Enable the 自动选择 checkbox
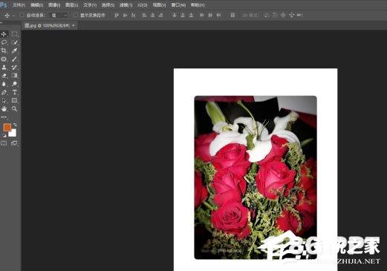Screen dimensions: 387x271 (x=22, y=15)
